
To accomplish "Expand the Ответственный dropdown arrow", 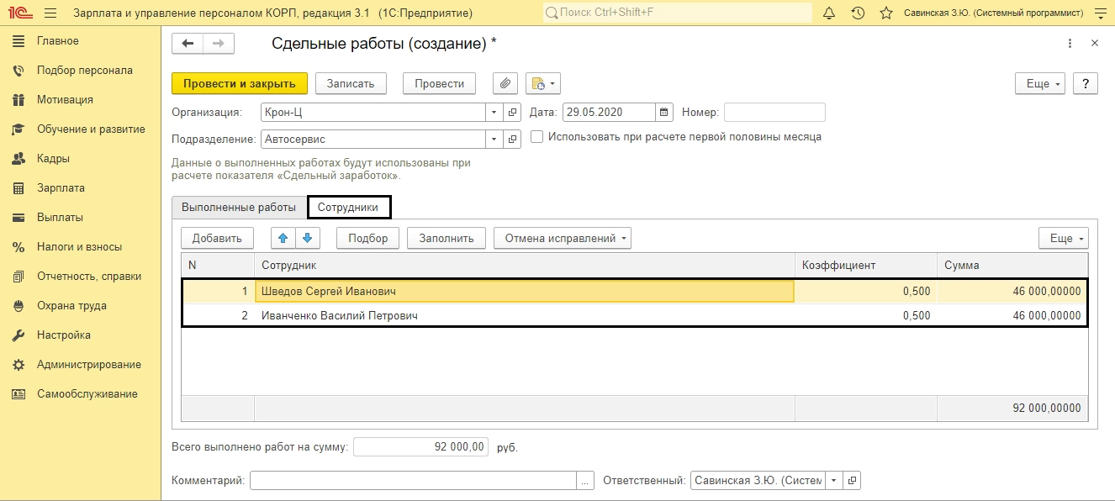I will tap(833, 481).
